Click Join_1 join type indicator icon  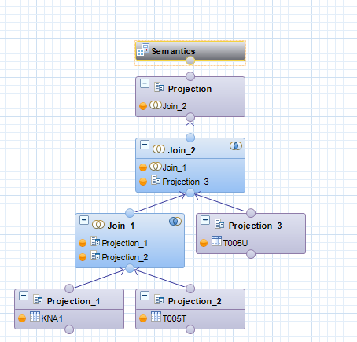coord(175,222)
